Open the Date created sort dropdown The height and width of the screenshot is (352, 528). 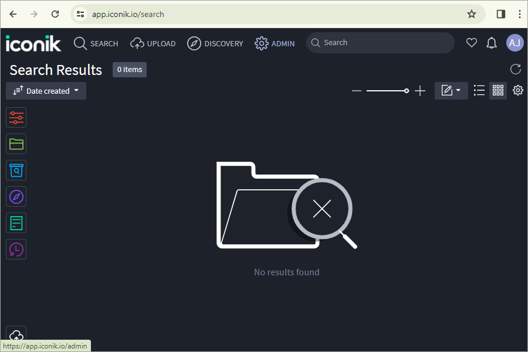click(46, 91)
